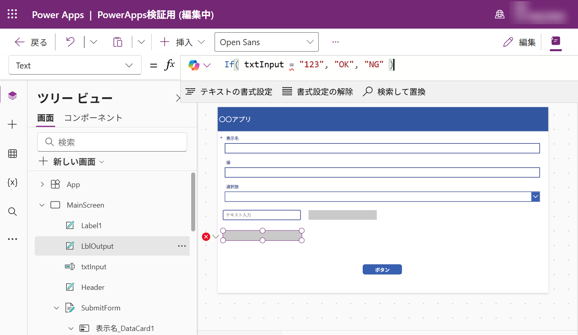This screenshot has height=335, width=578.
Task: Click the search magnifier in left sidebar
Action: pyautogui.click(x=13, y=212)
